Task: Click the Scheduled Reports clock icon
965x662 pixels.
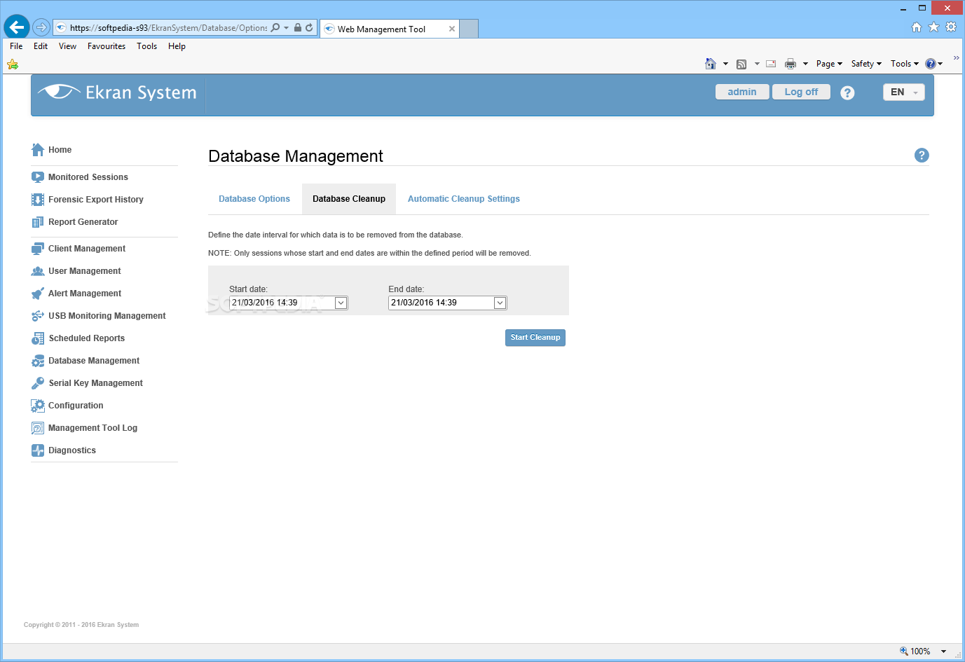Action: click(x=38, y=338)
